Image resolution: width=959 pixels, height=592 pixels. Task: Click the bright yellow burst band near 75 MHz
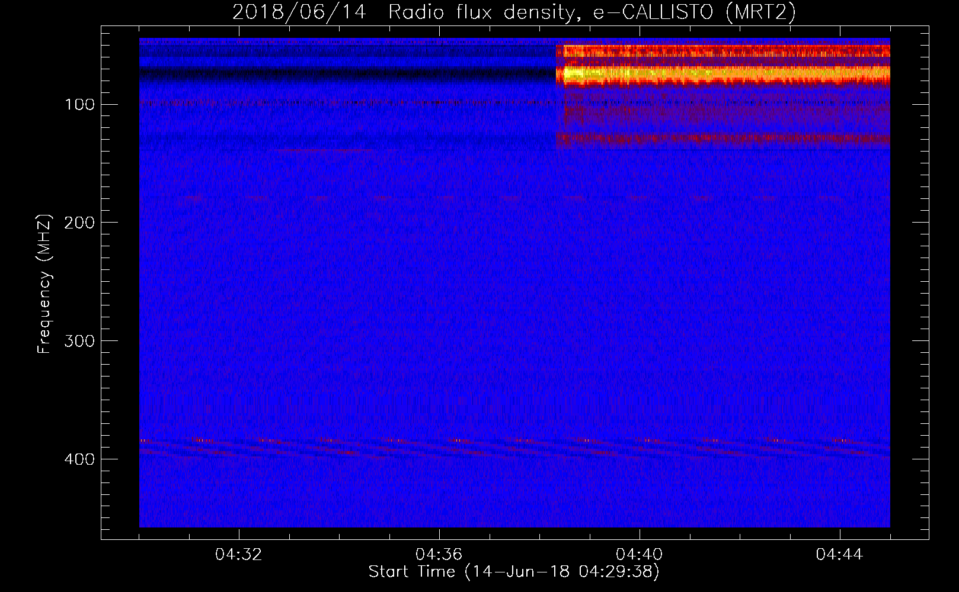pyautogui.click(x=723, y=74)
